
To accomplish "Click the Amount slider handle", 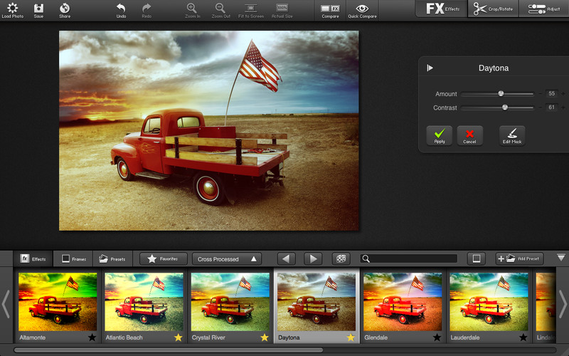I will pyautogui.click(x=501, y=93).
